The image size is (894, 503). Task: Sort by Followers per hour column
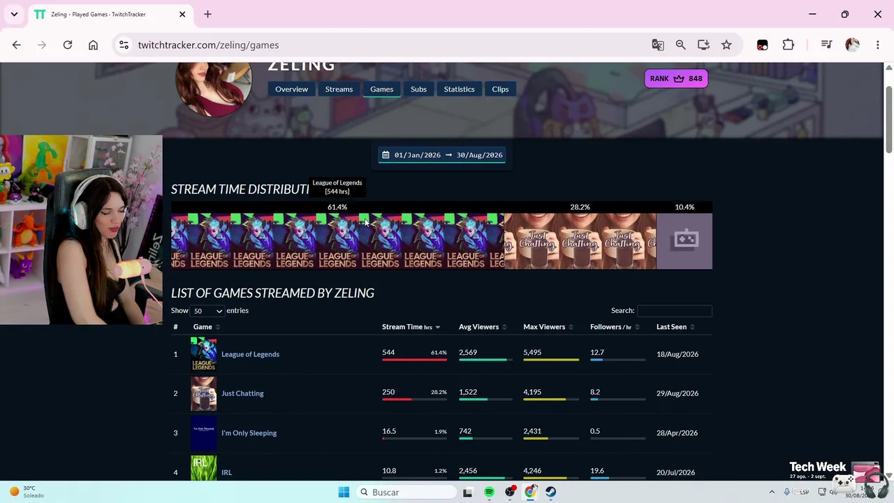[x=615, y=327]
